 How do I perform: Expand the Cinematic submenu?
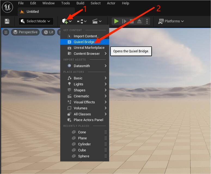[85, 96]
